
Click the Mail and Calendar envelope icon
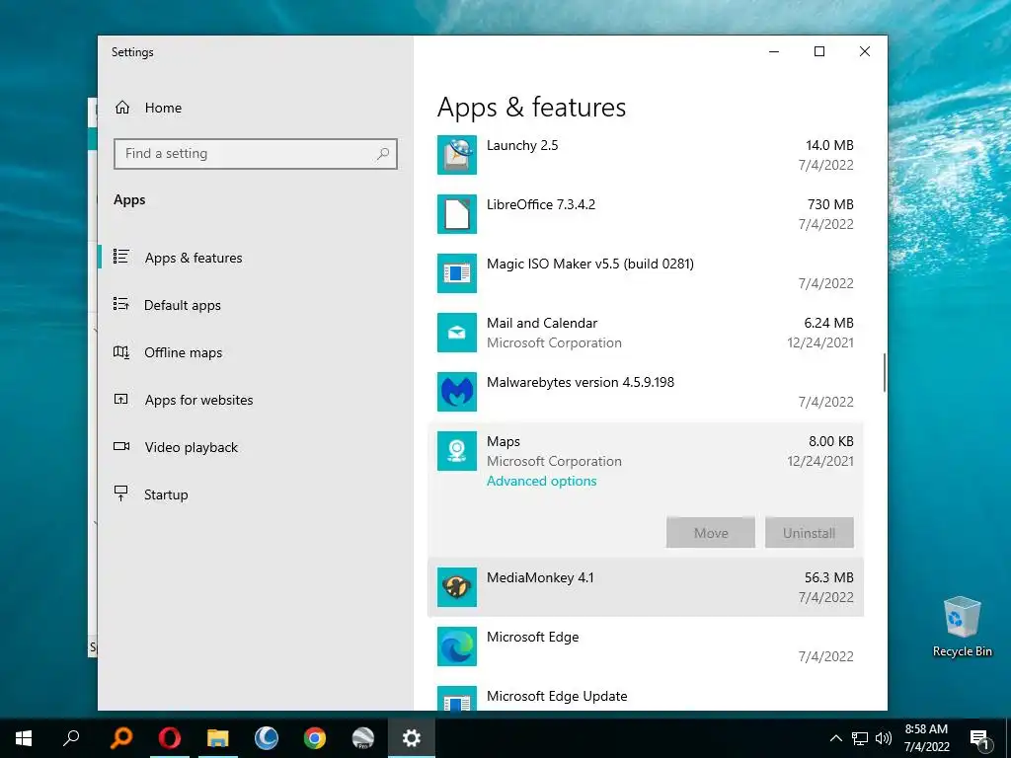point(456,333)
